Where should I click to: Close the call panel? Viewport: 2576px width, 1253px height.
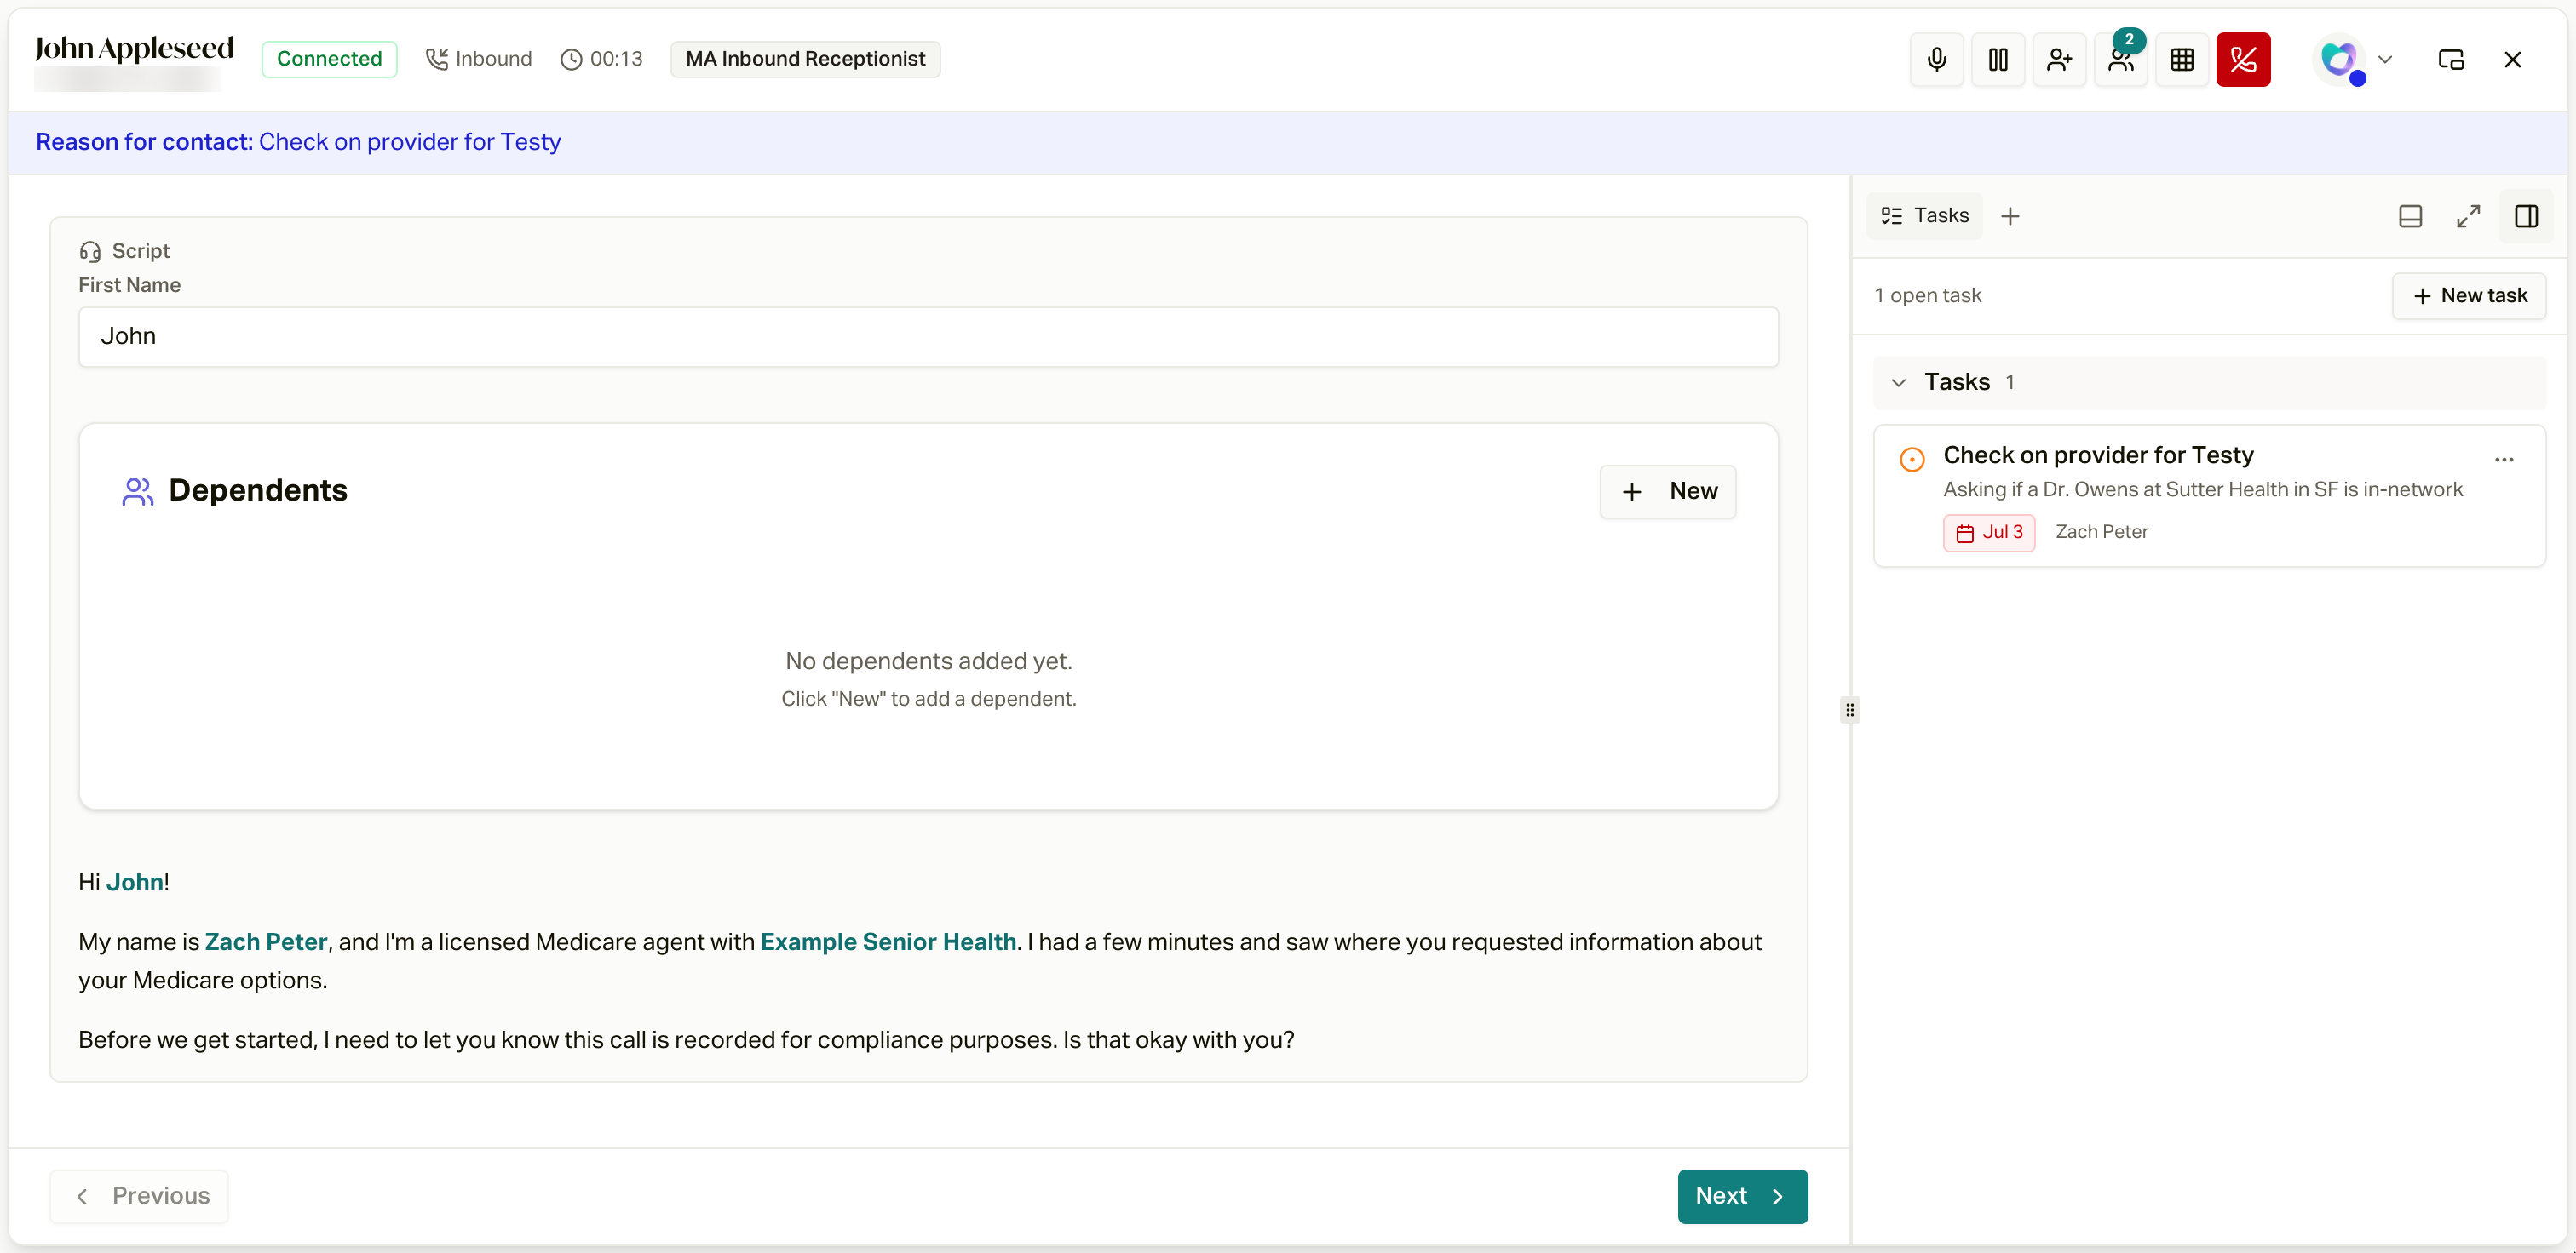[2512, 60]
